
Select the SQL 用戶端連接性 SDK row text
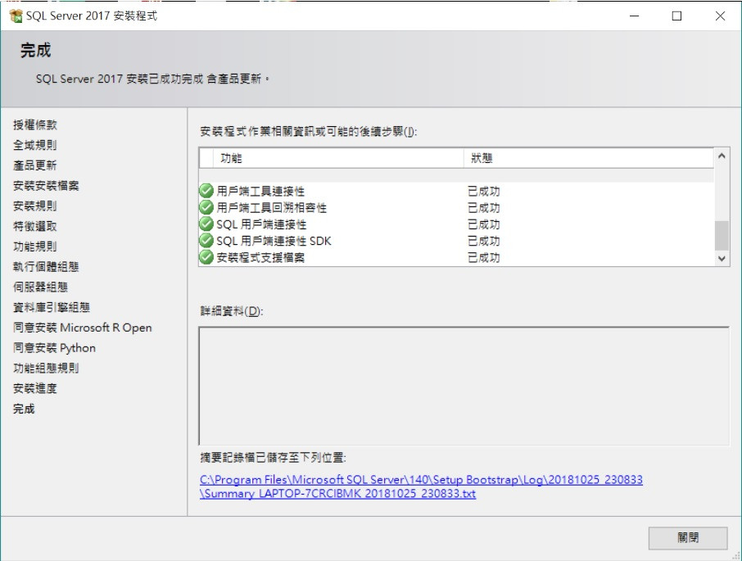click(x=274, y=241)
